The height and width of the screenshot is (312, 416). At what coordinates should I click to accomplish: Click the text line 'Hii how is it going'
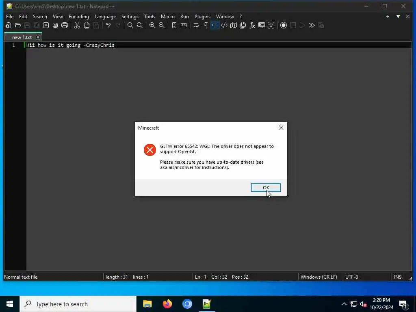coord(53,45)
